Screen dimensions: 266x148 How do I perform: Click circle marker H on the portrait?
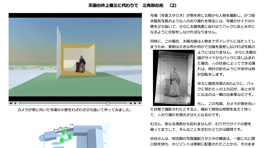point(189,89)
